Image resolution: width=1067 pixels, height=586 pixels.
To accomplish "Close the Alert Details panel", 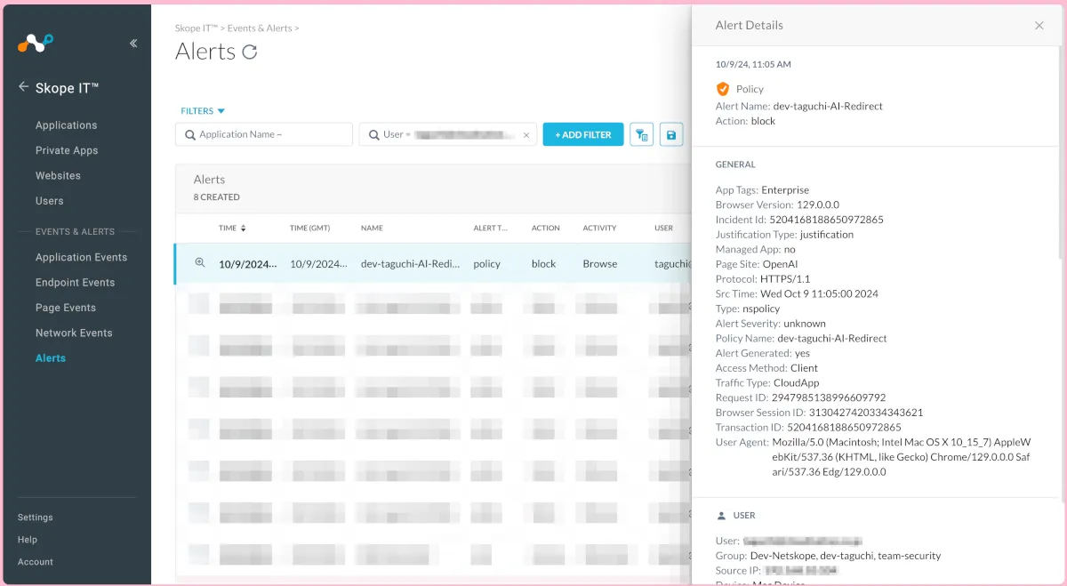I will [x=1039, y=26].
